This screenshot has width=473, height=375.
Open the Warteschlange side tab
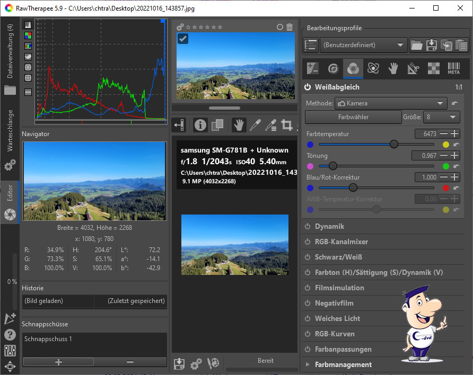tap(10, 131)
